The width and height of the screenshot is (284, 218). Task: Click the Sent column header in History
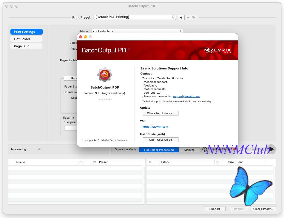[250, 162]
